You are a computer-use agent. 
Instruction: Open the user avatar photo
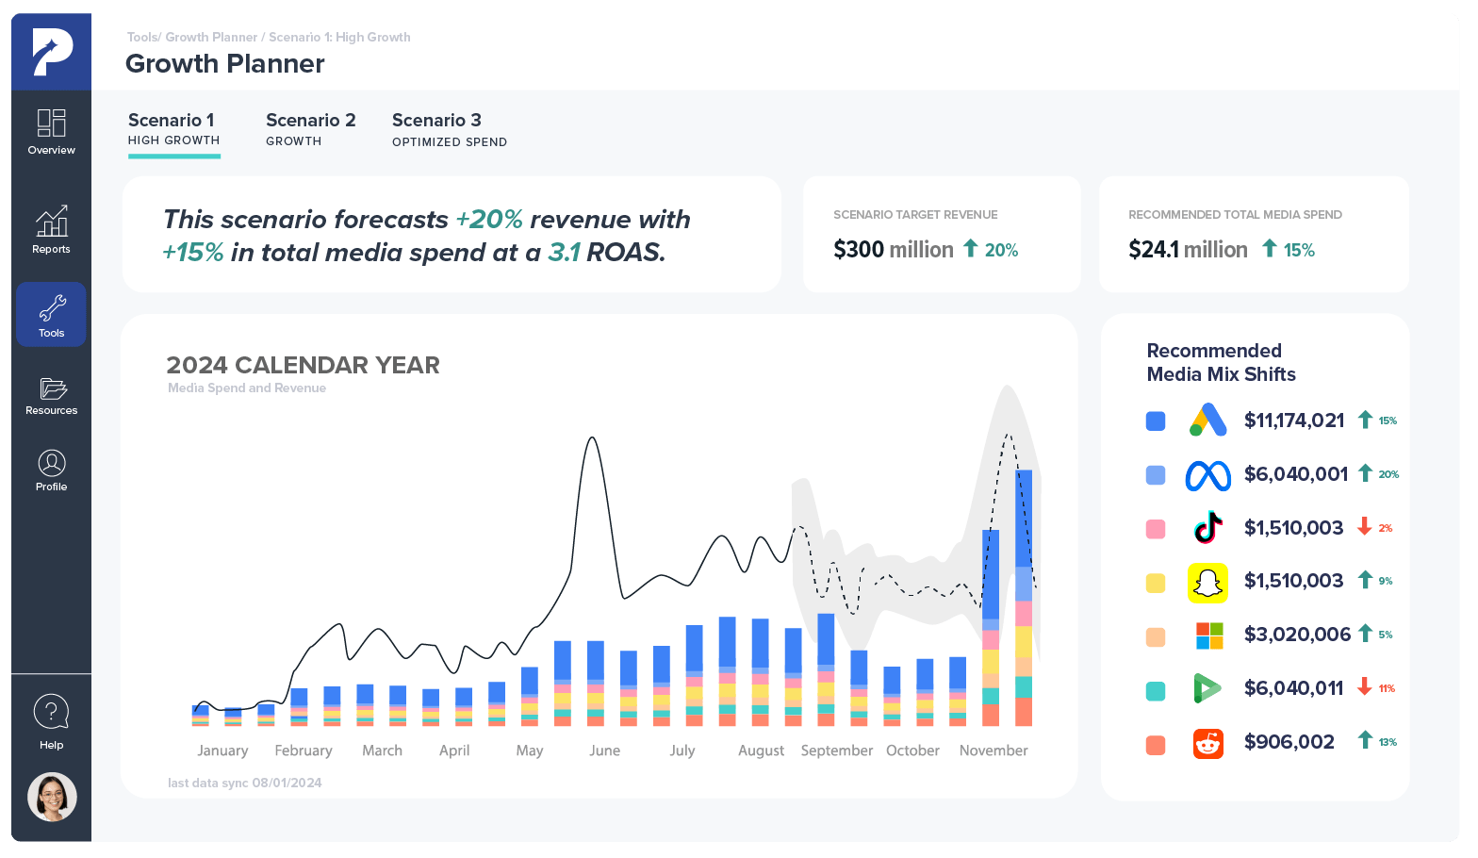pyautogui.click(x=52, y=798)
